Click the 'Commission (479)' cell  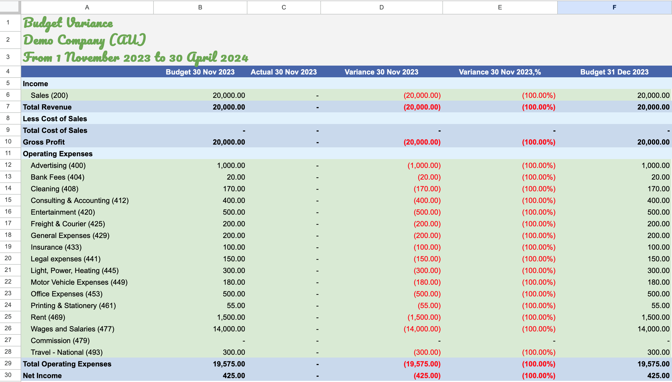point(87,341)
